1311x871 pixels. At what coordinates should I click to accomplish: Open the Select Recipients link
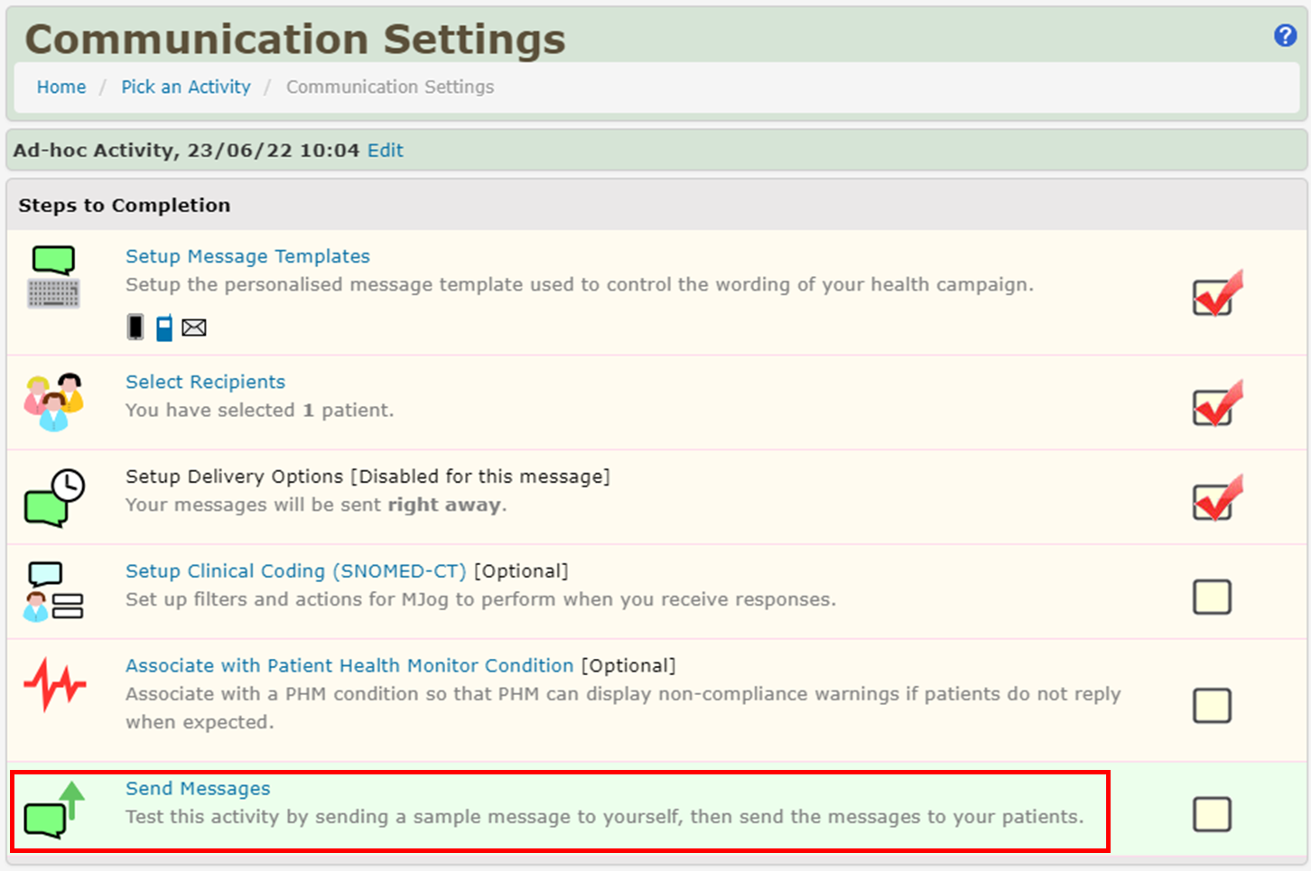point(205,382)
